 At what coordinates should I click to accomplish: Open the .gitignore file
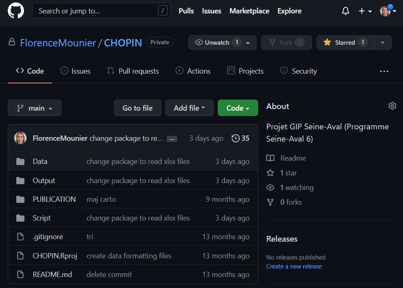(48, 237)
